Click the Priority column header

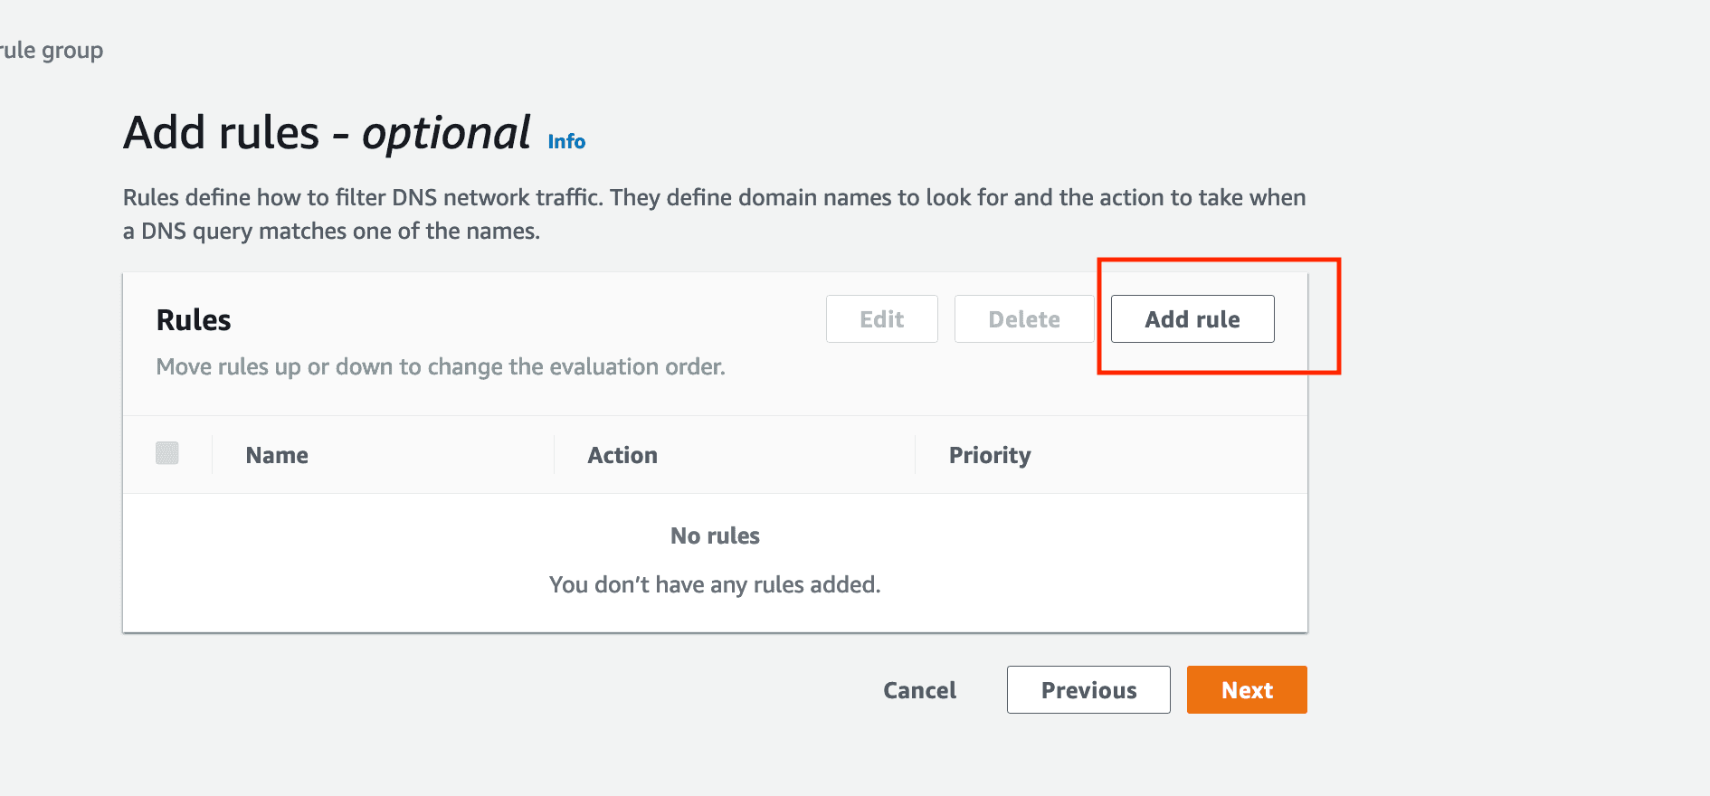click(x=990, y=455)
